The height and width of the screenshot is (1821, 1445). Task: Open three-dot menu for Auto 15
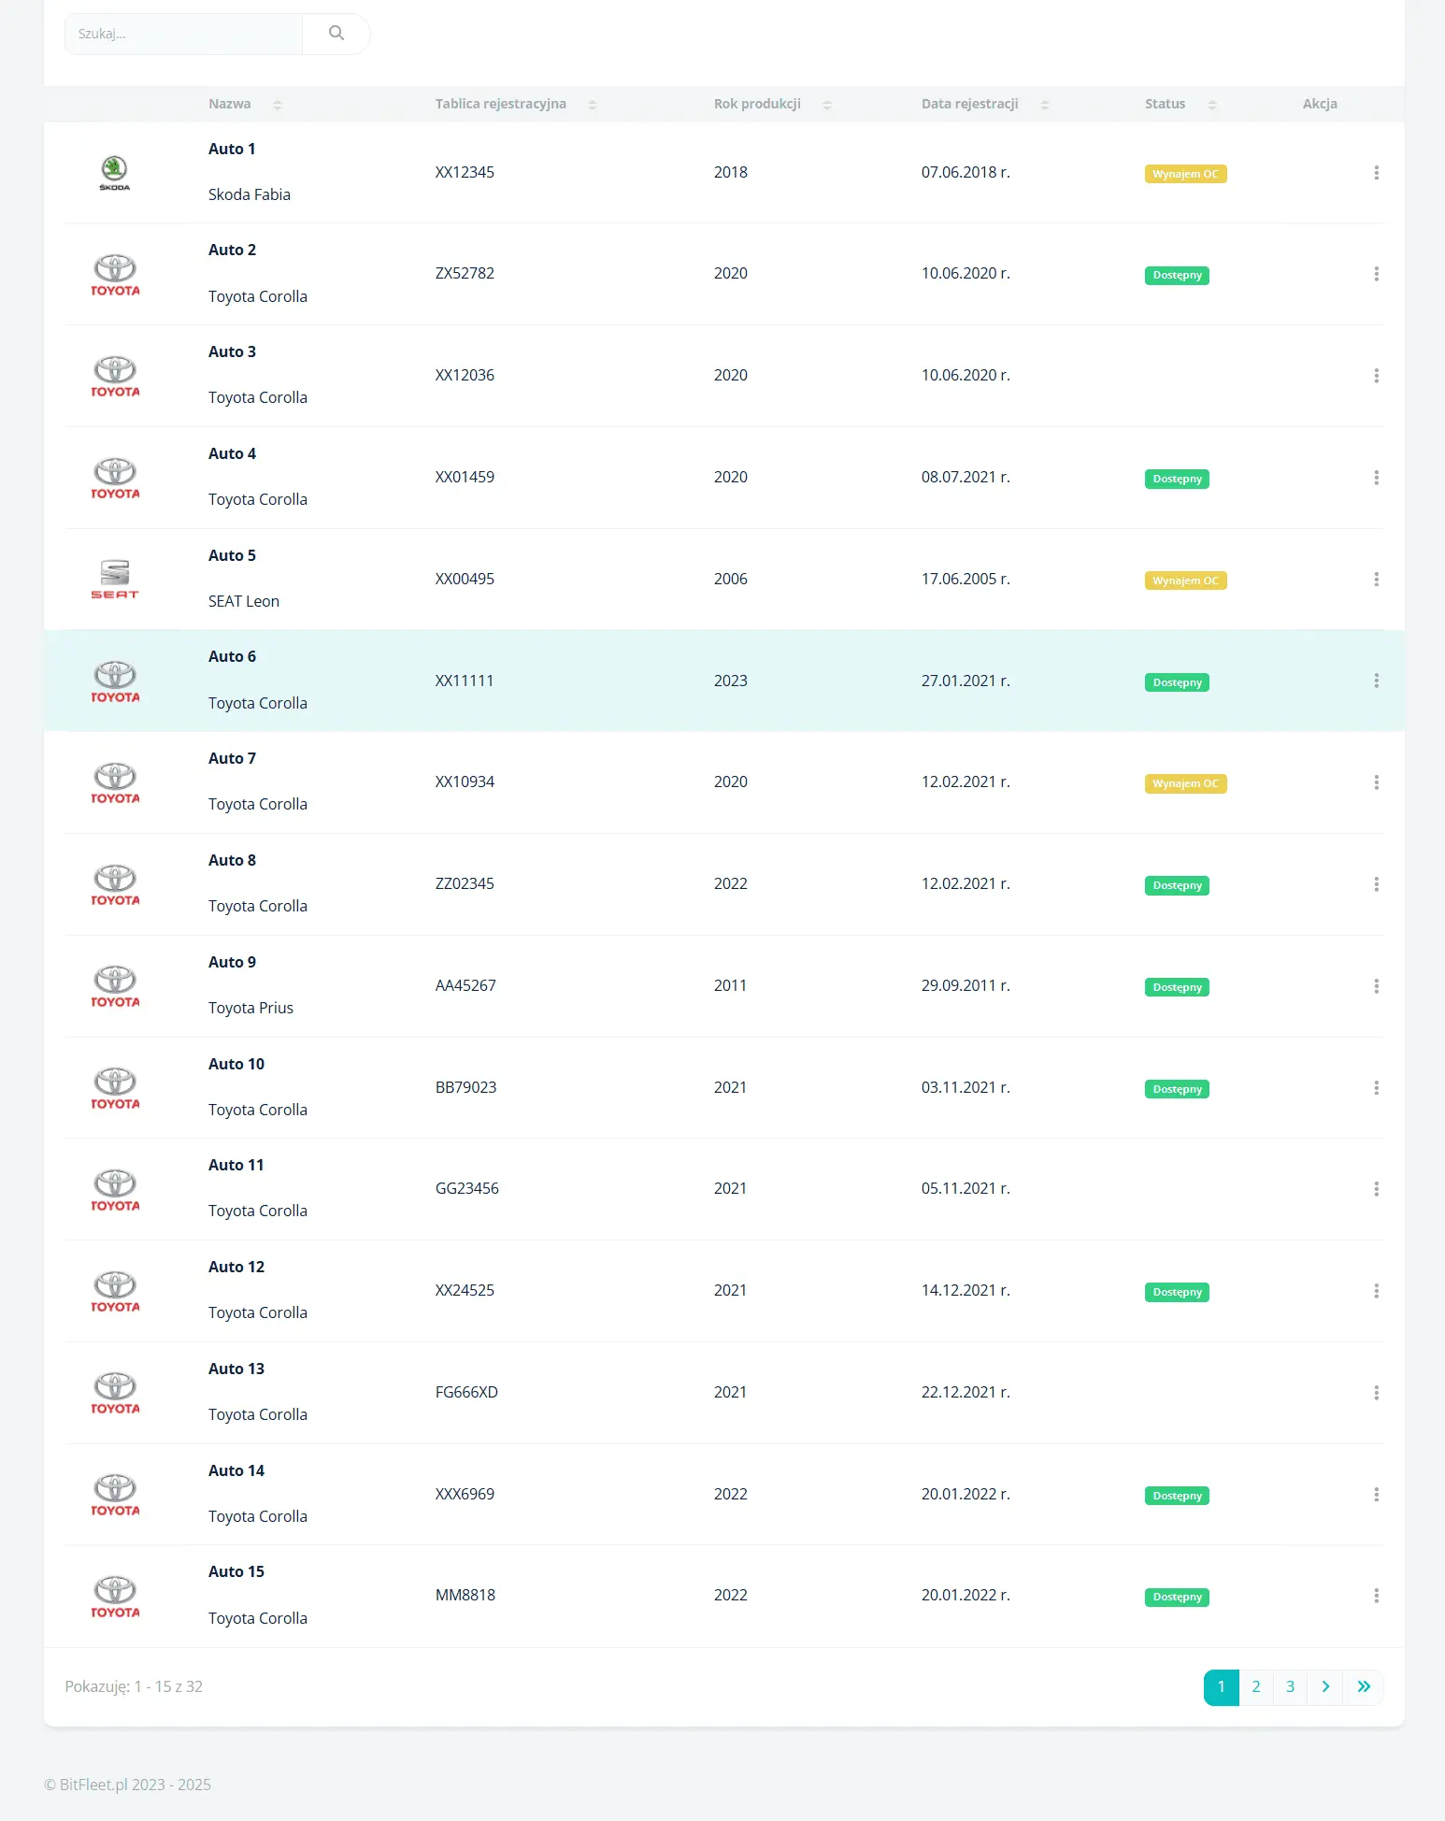point(1376,1596)
